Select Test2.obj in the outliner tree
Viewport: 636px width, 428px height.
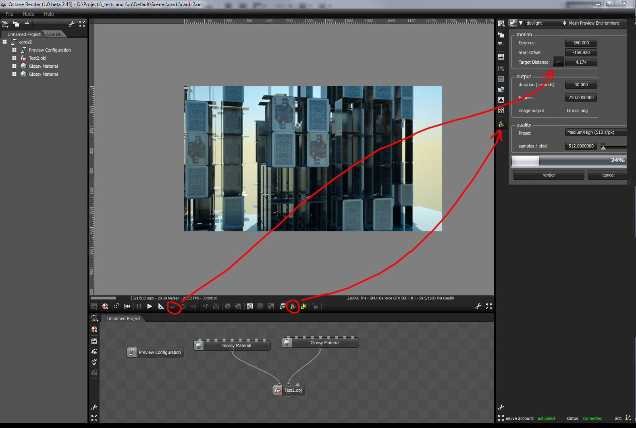click(37, 58)
